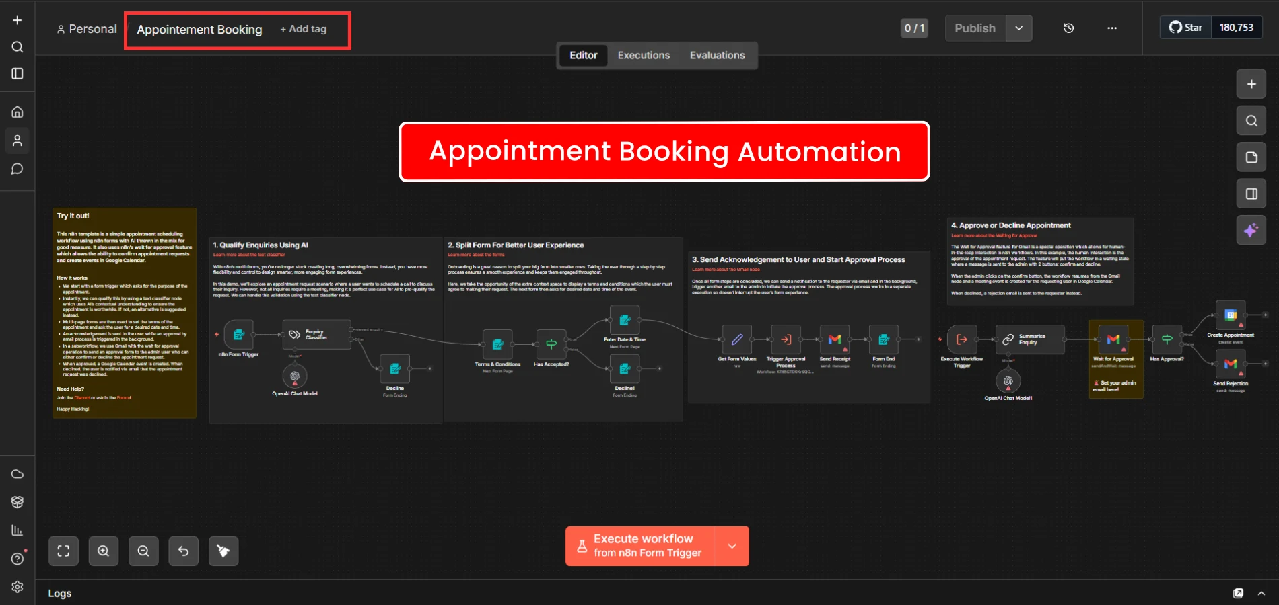
Task: Open the settings gear in sidebar
Action: (x=18, y=586)
